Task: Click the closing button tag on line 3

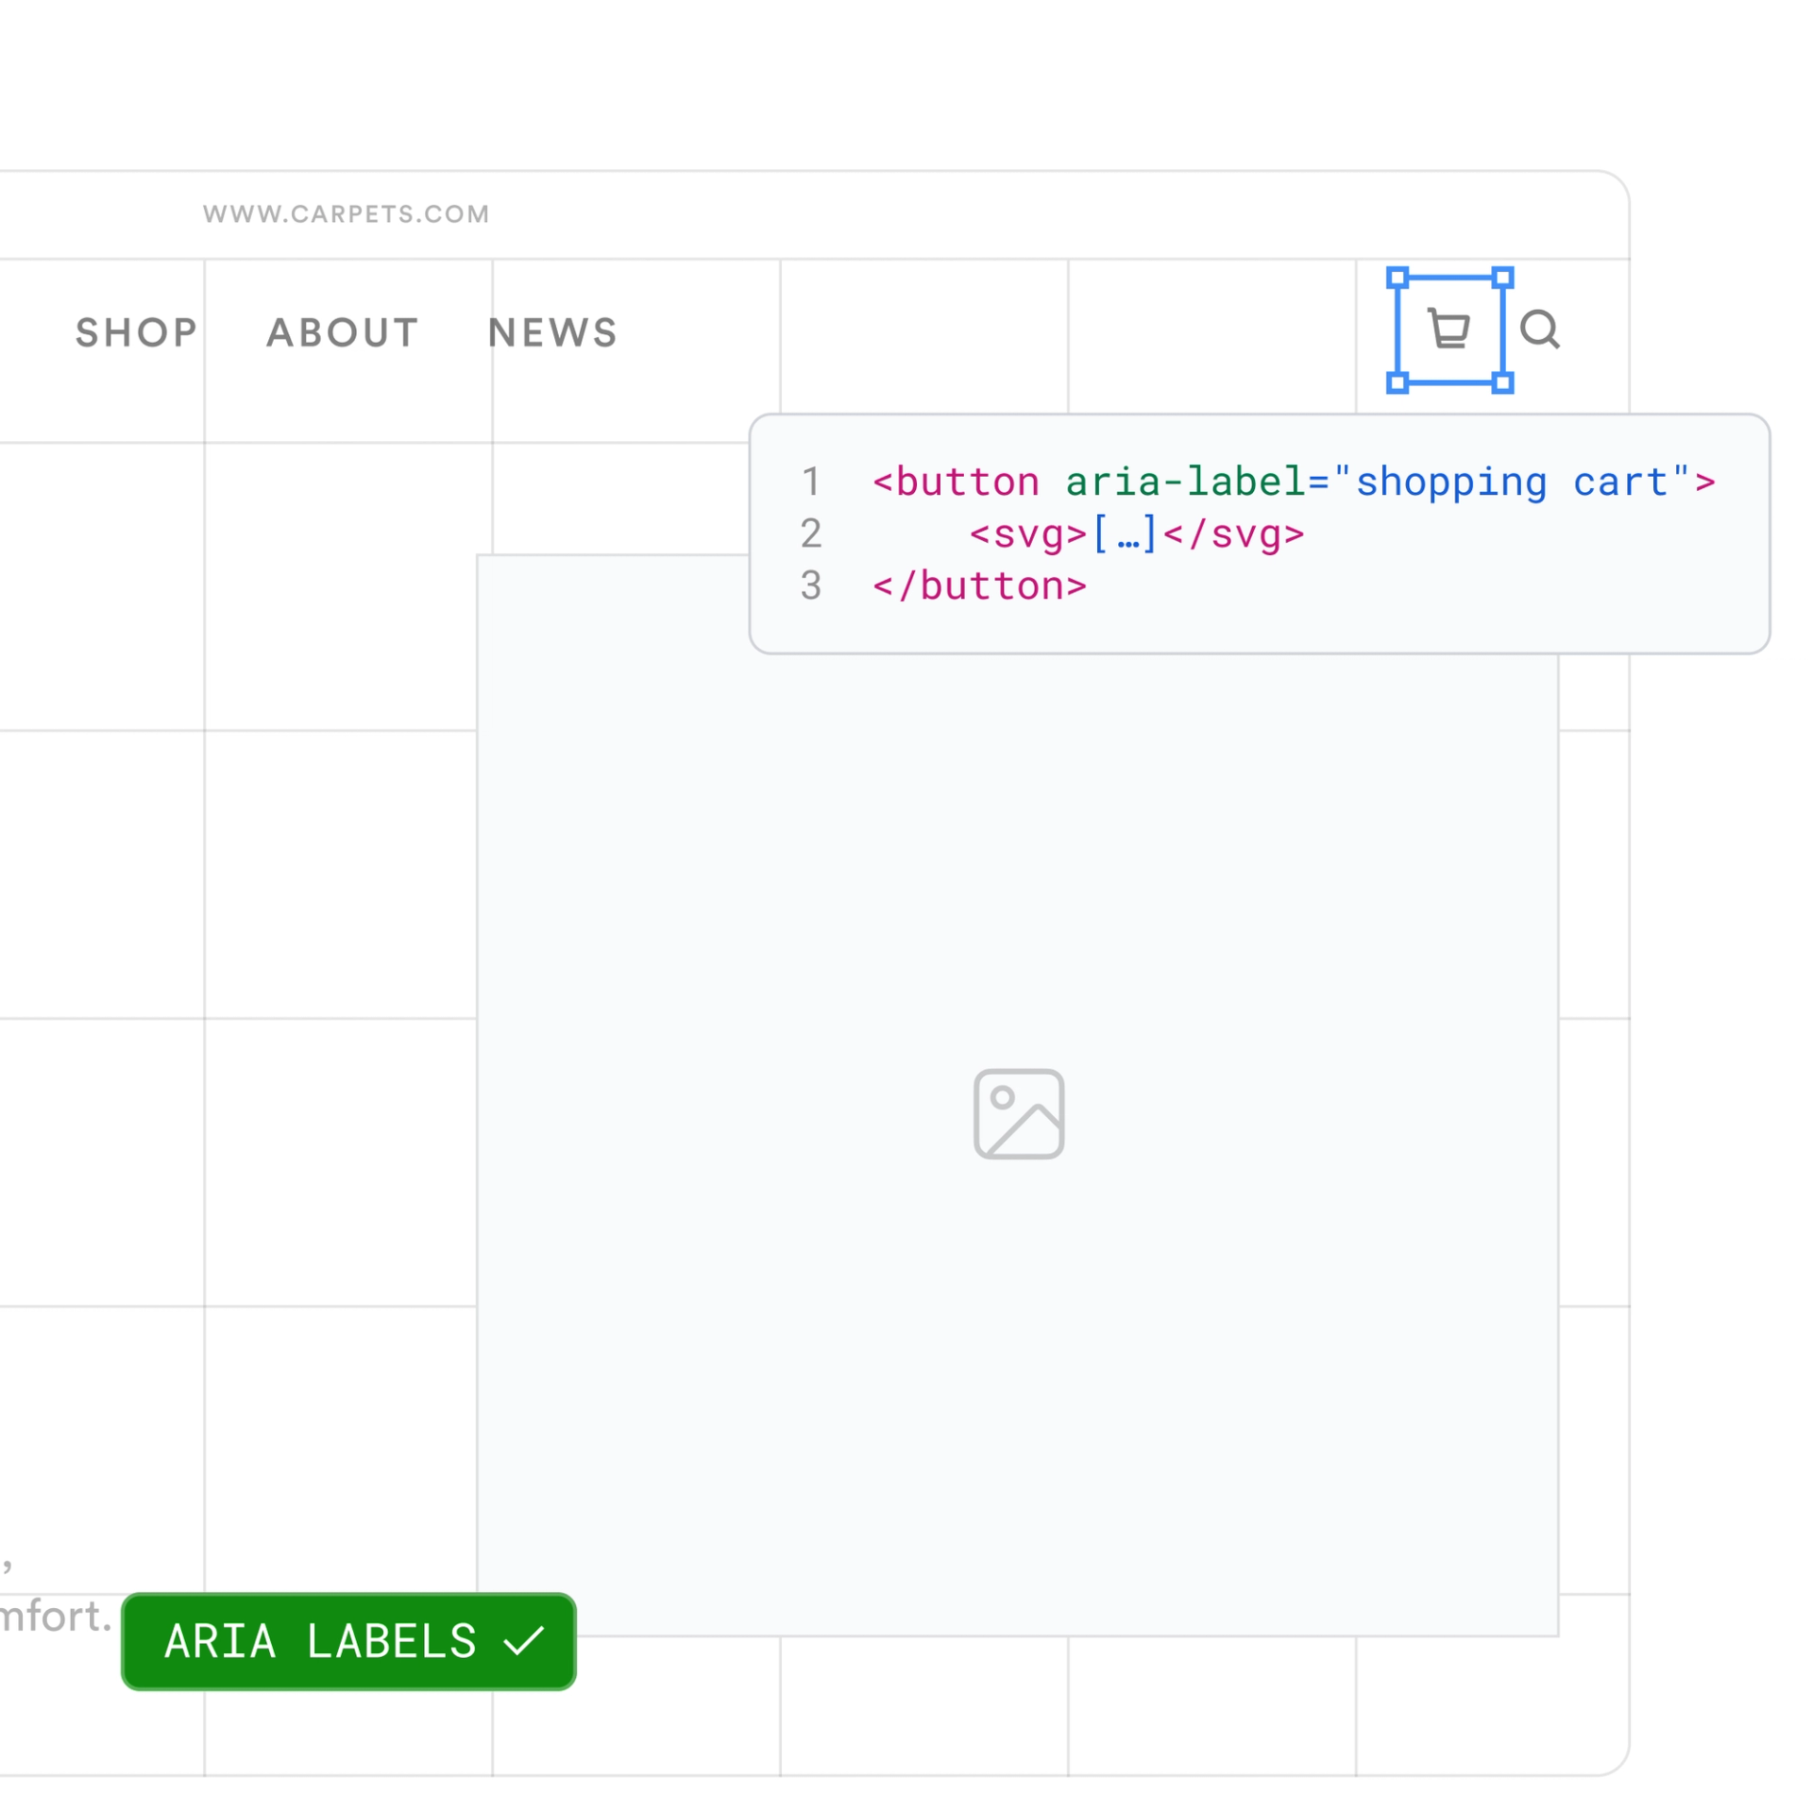Action: (x=979, y=586)
